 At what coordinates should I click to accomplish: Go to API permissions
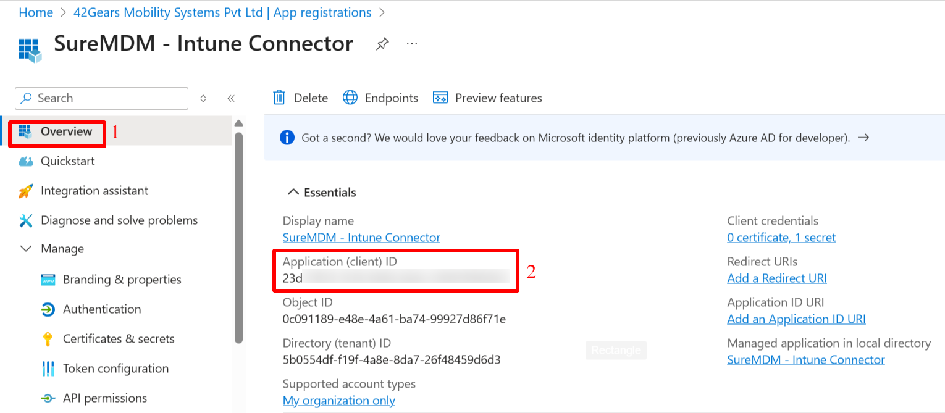105,398
